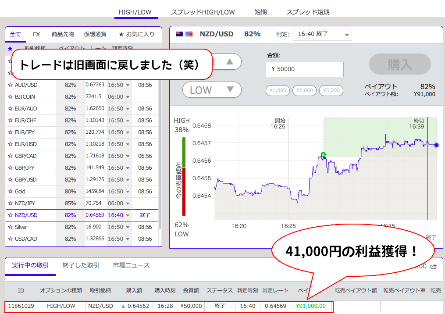
Task: Click the blue dot at chart line end
Action: 436,145
